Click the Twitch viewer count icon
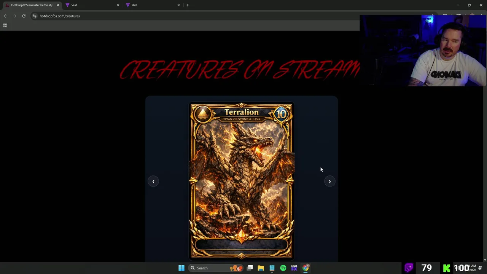The image size is (487, 274). [x=409, y=268]
